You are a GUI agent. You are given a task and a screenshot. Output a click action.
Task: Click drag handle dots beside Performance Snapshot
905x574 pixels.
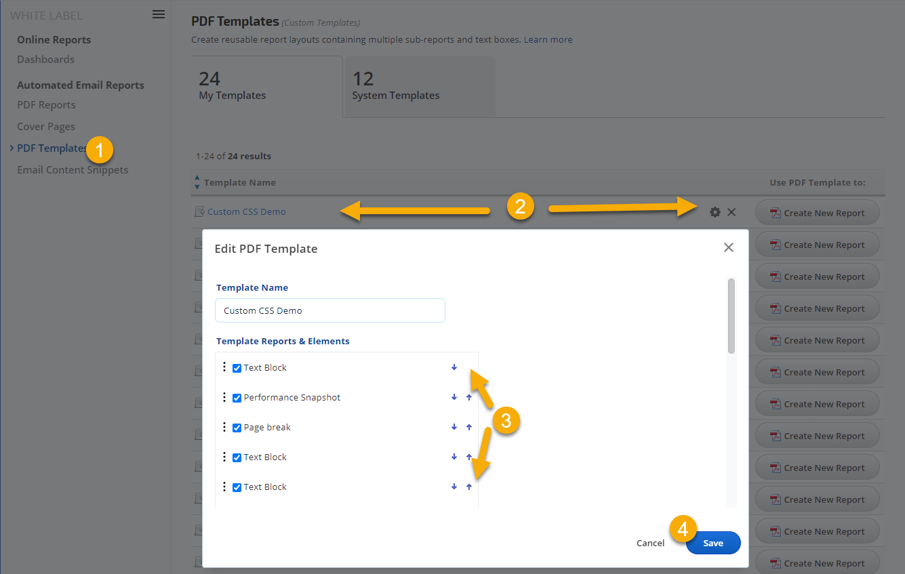(224, 397)
